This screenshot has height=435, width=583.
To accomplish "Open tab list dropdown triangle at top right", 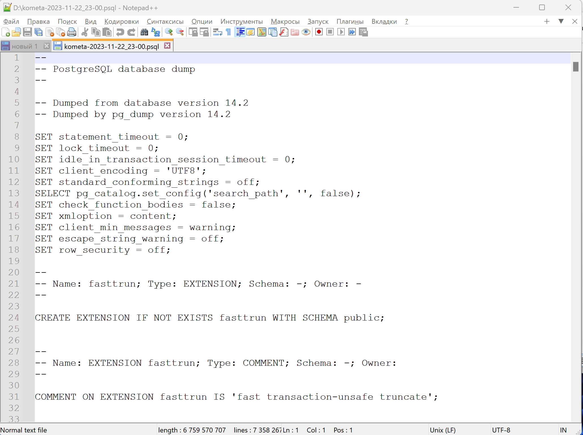I will pos(561,21).
